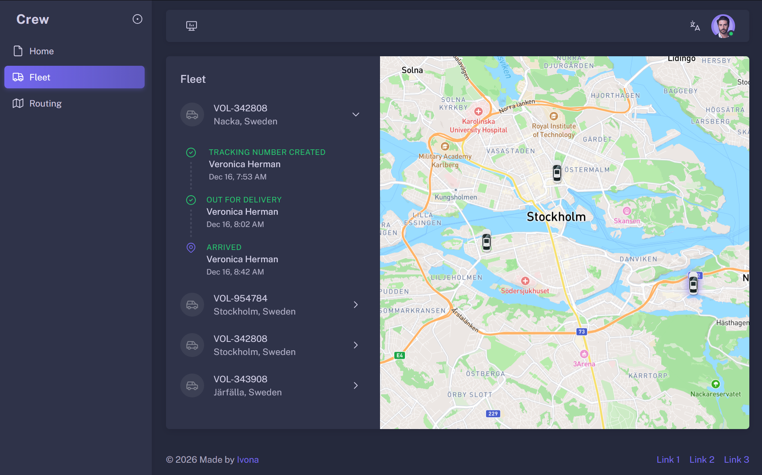Viewport: 762px width, 475px height.
Task: Open the Ivona link in the footer
Action: [248, 460]
